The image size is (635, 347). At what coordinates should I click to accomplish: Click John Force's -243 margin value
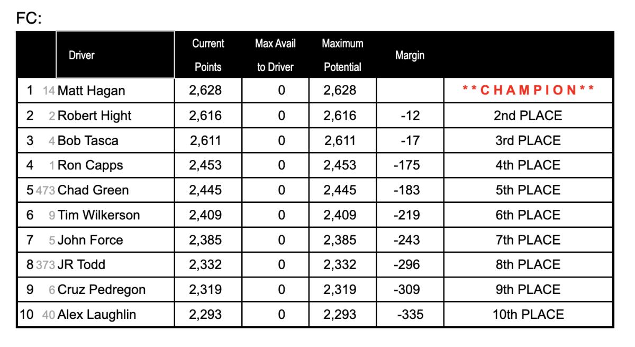click(x=407, y=240)
